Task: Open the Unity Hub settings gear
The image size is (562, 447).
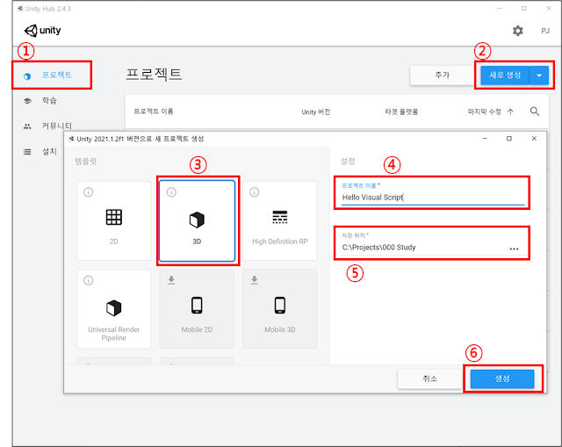Action: coord(517,31)
